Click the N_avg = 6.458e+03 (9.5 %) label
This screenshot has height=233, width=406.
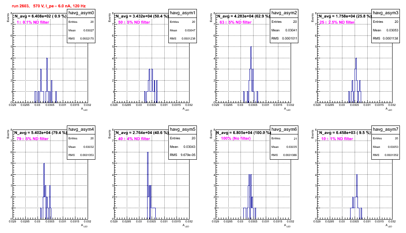tap(345, 133)
